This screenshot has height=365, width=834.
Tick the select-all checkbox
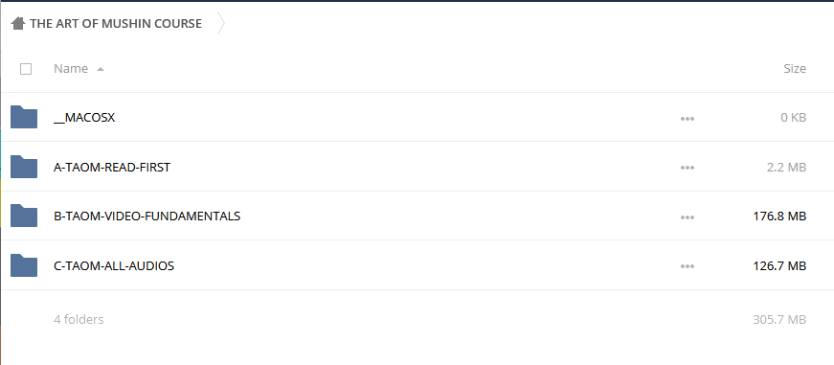(x=26, y=69)
